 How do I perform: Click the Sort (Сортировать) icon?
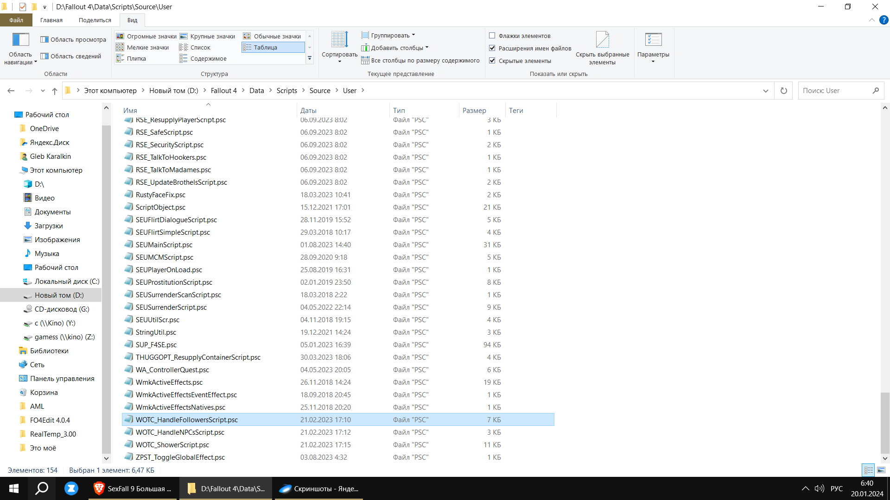(x=339, y=40)
